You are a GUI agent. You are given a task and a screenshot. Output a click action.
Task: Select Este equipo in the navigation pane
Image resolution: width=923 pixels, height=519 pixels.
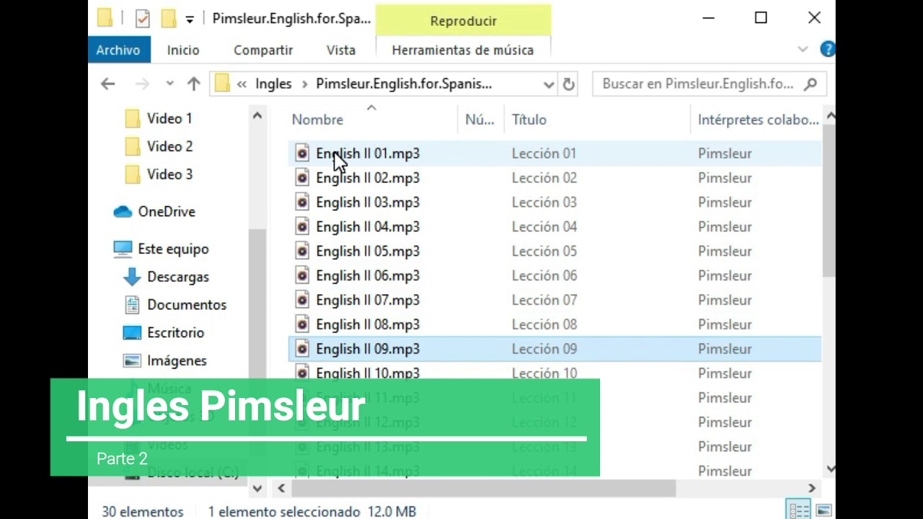point(173,249)
